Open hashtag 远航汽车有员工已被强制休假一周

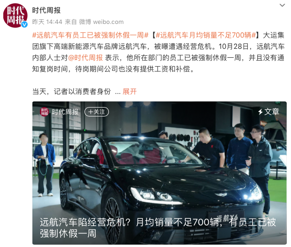click(91, 35)
